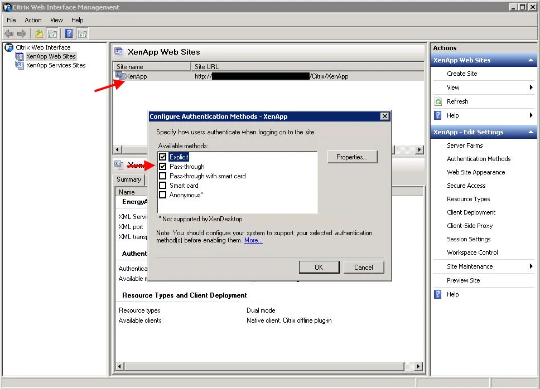Expand the Site Maintenance submenu arrow
540x389 pixels.
click(x=531, y=266)
